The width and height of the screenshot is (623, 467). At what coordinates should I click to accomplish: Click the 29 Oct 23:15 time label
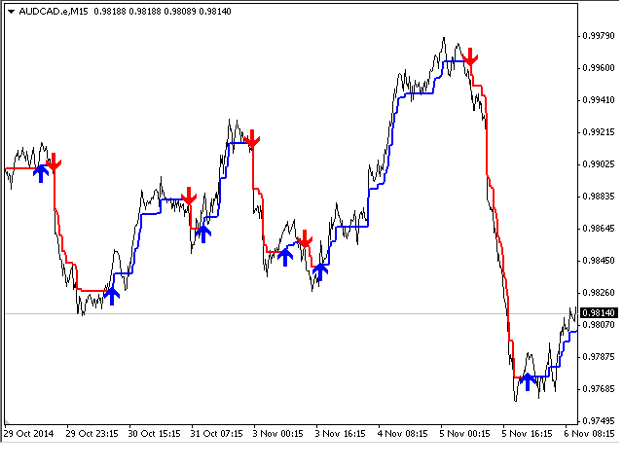(92, 434)
